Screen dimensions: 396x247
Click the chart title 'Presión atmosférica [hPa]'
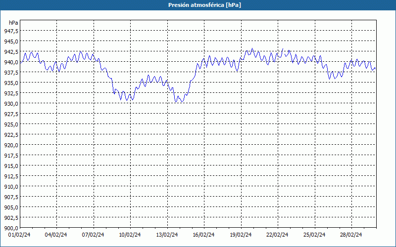198,4
